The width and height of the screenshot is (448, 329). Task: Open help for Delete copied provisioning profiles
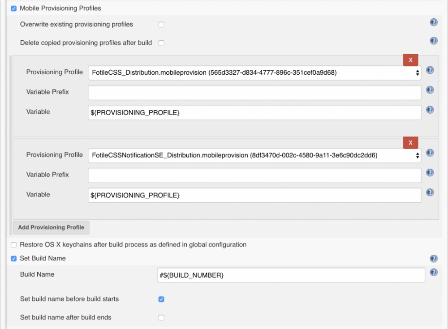434,41
